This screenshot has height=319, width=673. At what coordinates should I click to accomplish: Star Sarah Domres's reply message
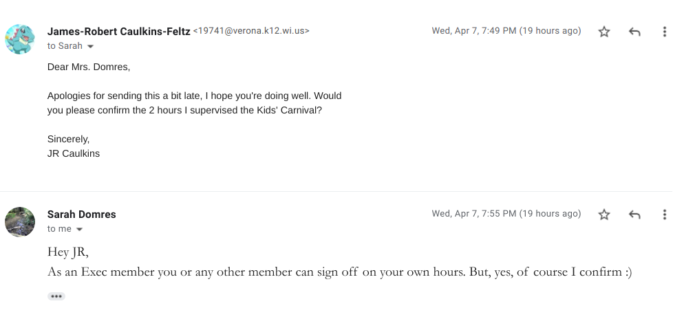[604, 214]
